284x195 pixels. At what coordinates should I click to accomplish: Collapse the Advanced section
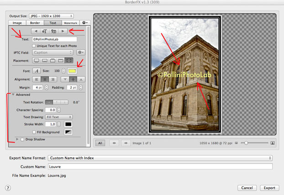(x=13, y=95)
